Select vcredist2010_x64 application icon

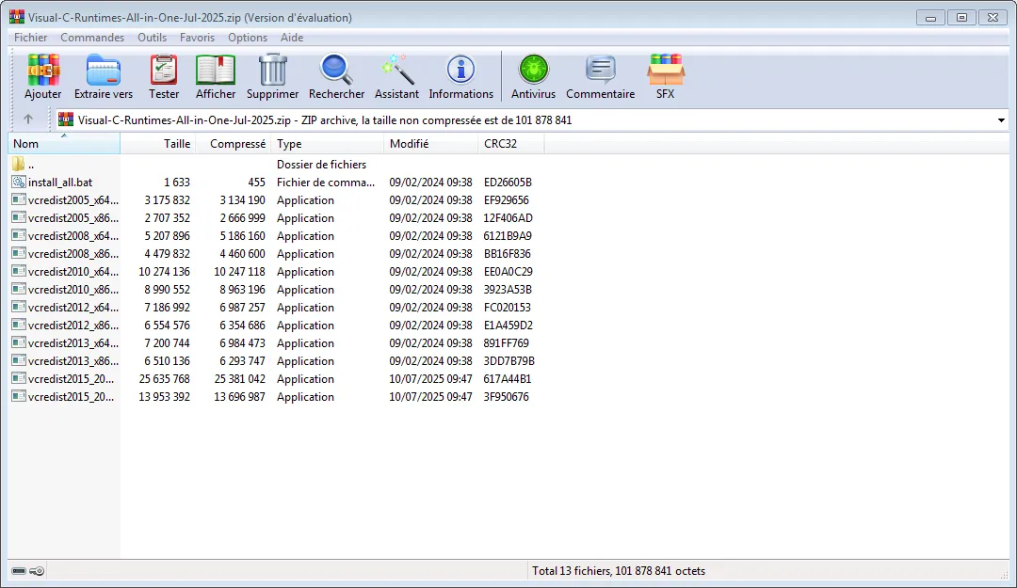pos(19,272)
